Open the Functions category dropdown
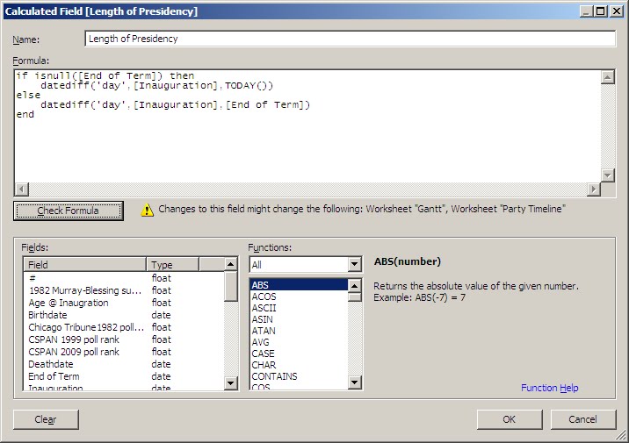The height and width of the screenshot is (443, 629). click(x=354, y=264)
